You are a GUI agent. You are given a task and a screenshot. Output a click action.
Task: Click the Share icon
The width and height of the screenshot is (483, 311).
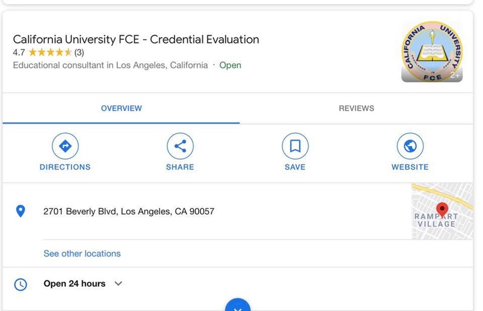(x=180, y=146)
